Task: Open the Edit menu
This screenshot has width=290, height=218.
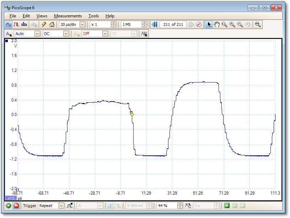Action: [26, 16]
